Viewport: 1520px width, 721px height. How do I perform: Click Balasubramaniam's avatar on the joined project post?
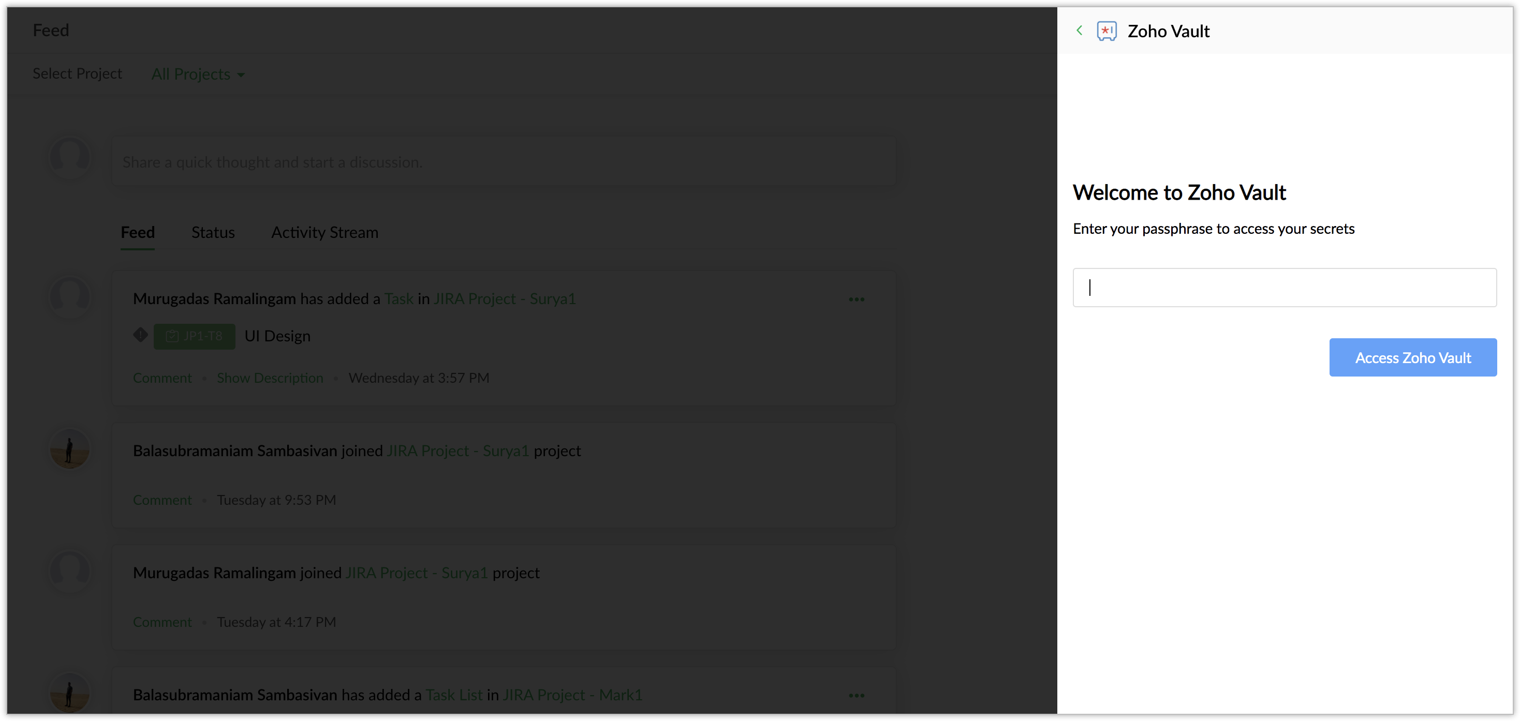[70, 449]
